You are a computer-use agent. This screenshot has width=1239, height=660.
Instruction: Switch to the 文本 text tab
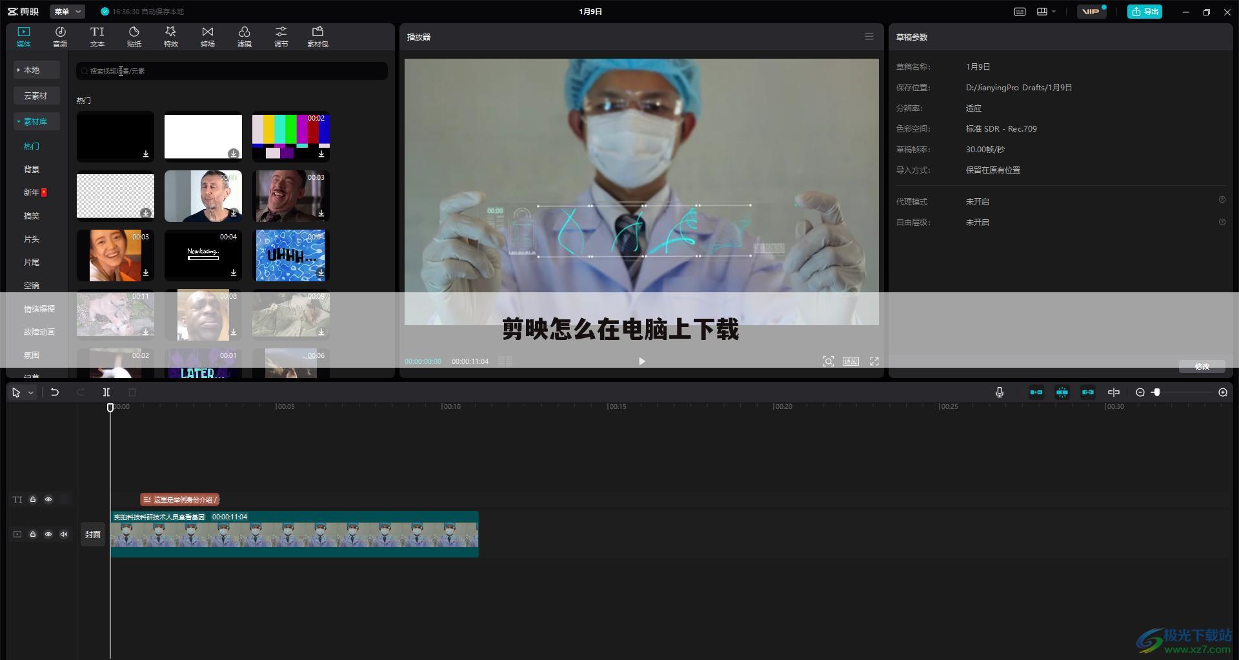[x=97, y=37]
